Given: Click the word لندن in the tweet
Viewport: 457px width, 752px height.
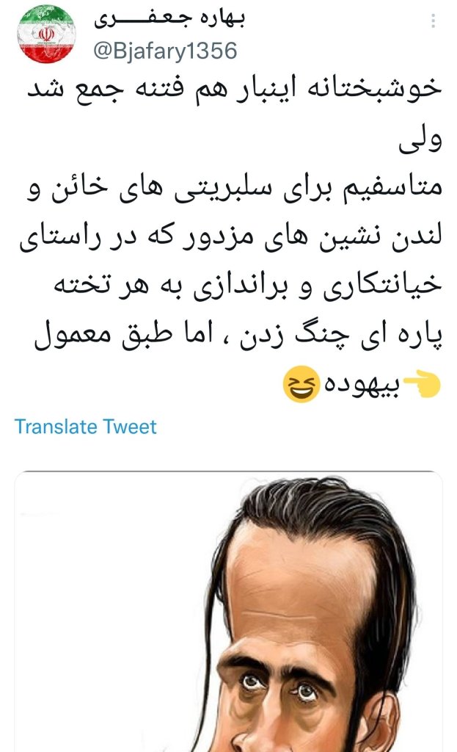Looking at the screenshot, I should coord(416,237).
